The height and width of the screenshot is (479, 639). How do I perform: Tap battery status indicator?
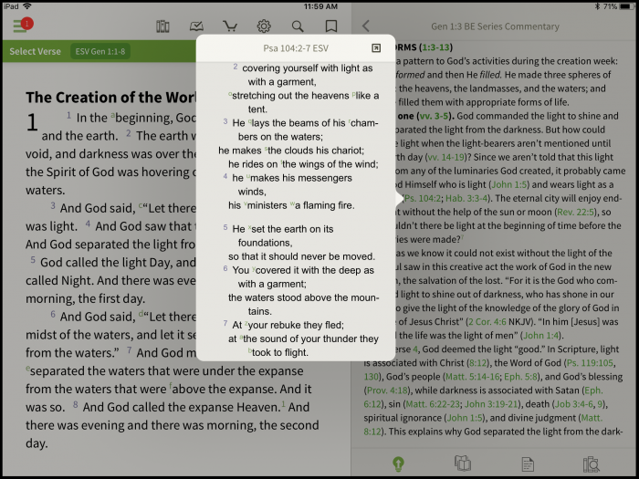click(626, 6)
